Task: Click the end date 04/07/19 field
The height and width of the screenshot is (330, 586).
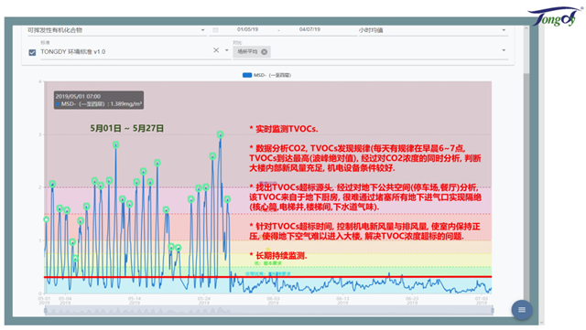Action: (309, 29)
